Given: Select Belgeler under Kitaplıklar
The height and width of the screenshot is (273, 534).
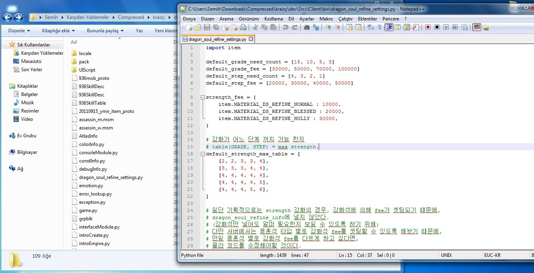Looking at the screenshot, I should tap(30, 94).
